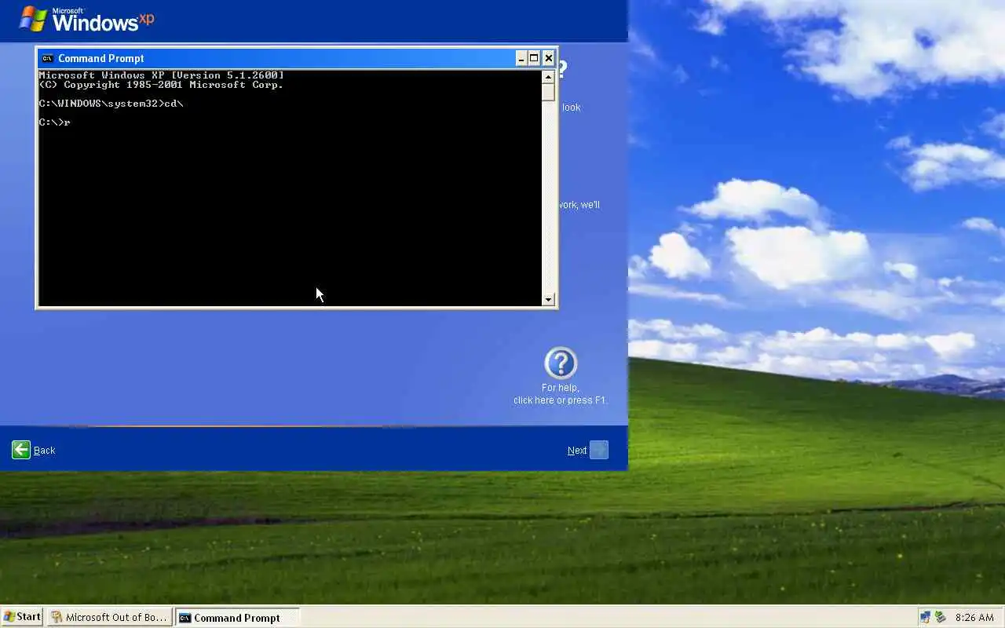Click the Command Prompt title bar text
This screenshot has width=1005, height=628.
[x=101, y=58]
